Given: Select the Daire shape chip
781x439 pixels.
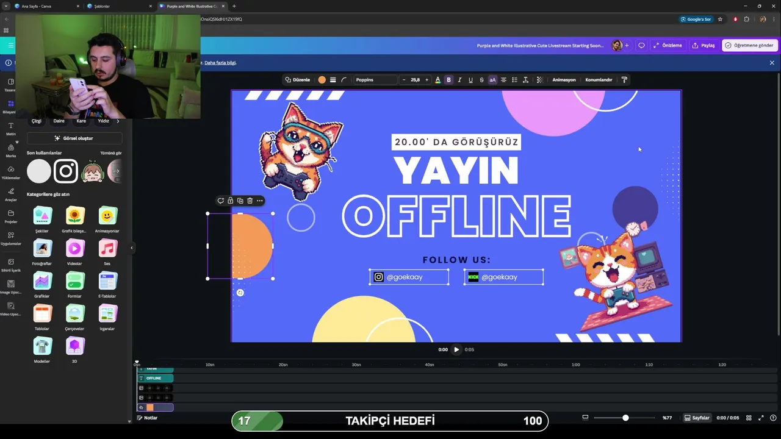Looking at the screenshot, I should (x=59, y=121).
